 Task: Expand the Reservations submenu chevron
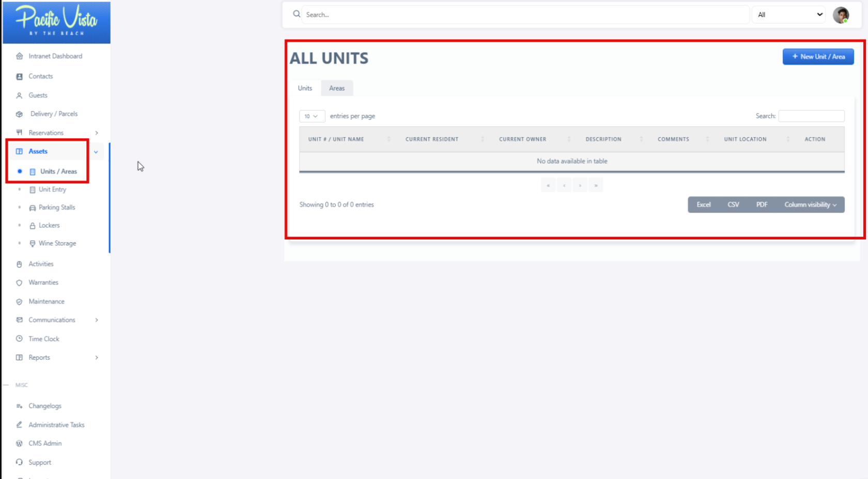click(x=97, y=133)
